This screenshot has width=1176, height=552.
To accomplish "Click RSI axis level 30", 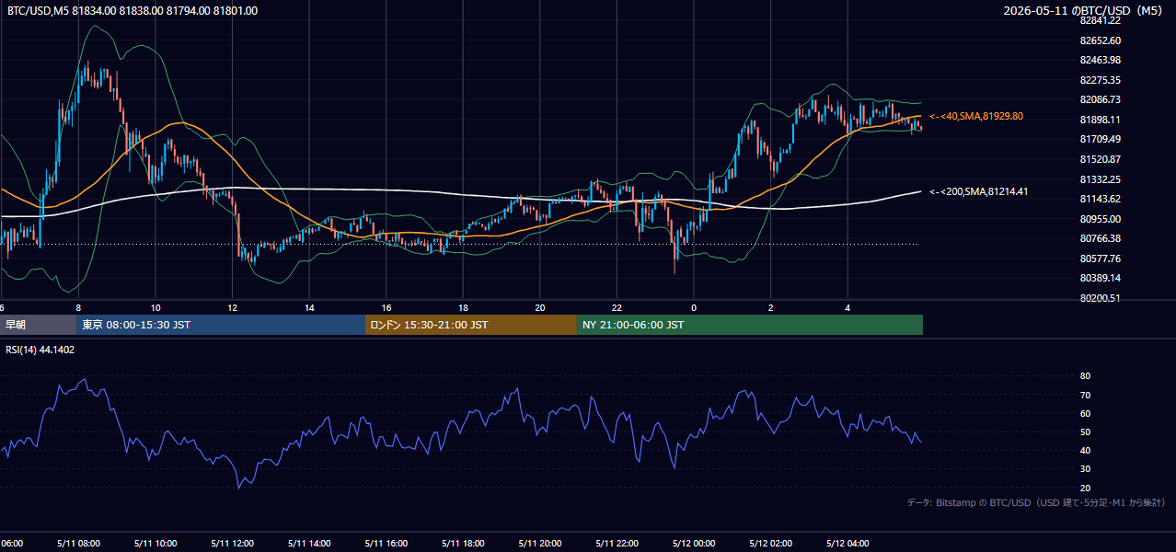I will [1086, 469].
